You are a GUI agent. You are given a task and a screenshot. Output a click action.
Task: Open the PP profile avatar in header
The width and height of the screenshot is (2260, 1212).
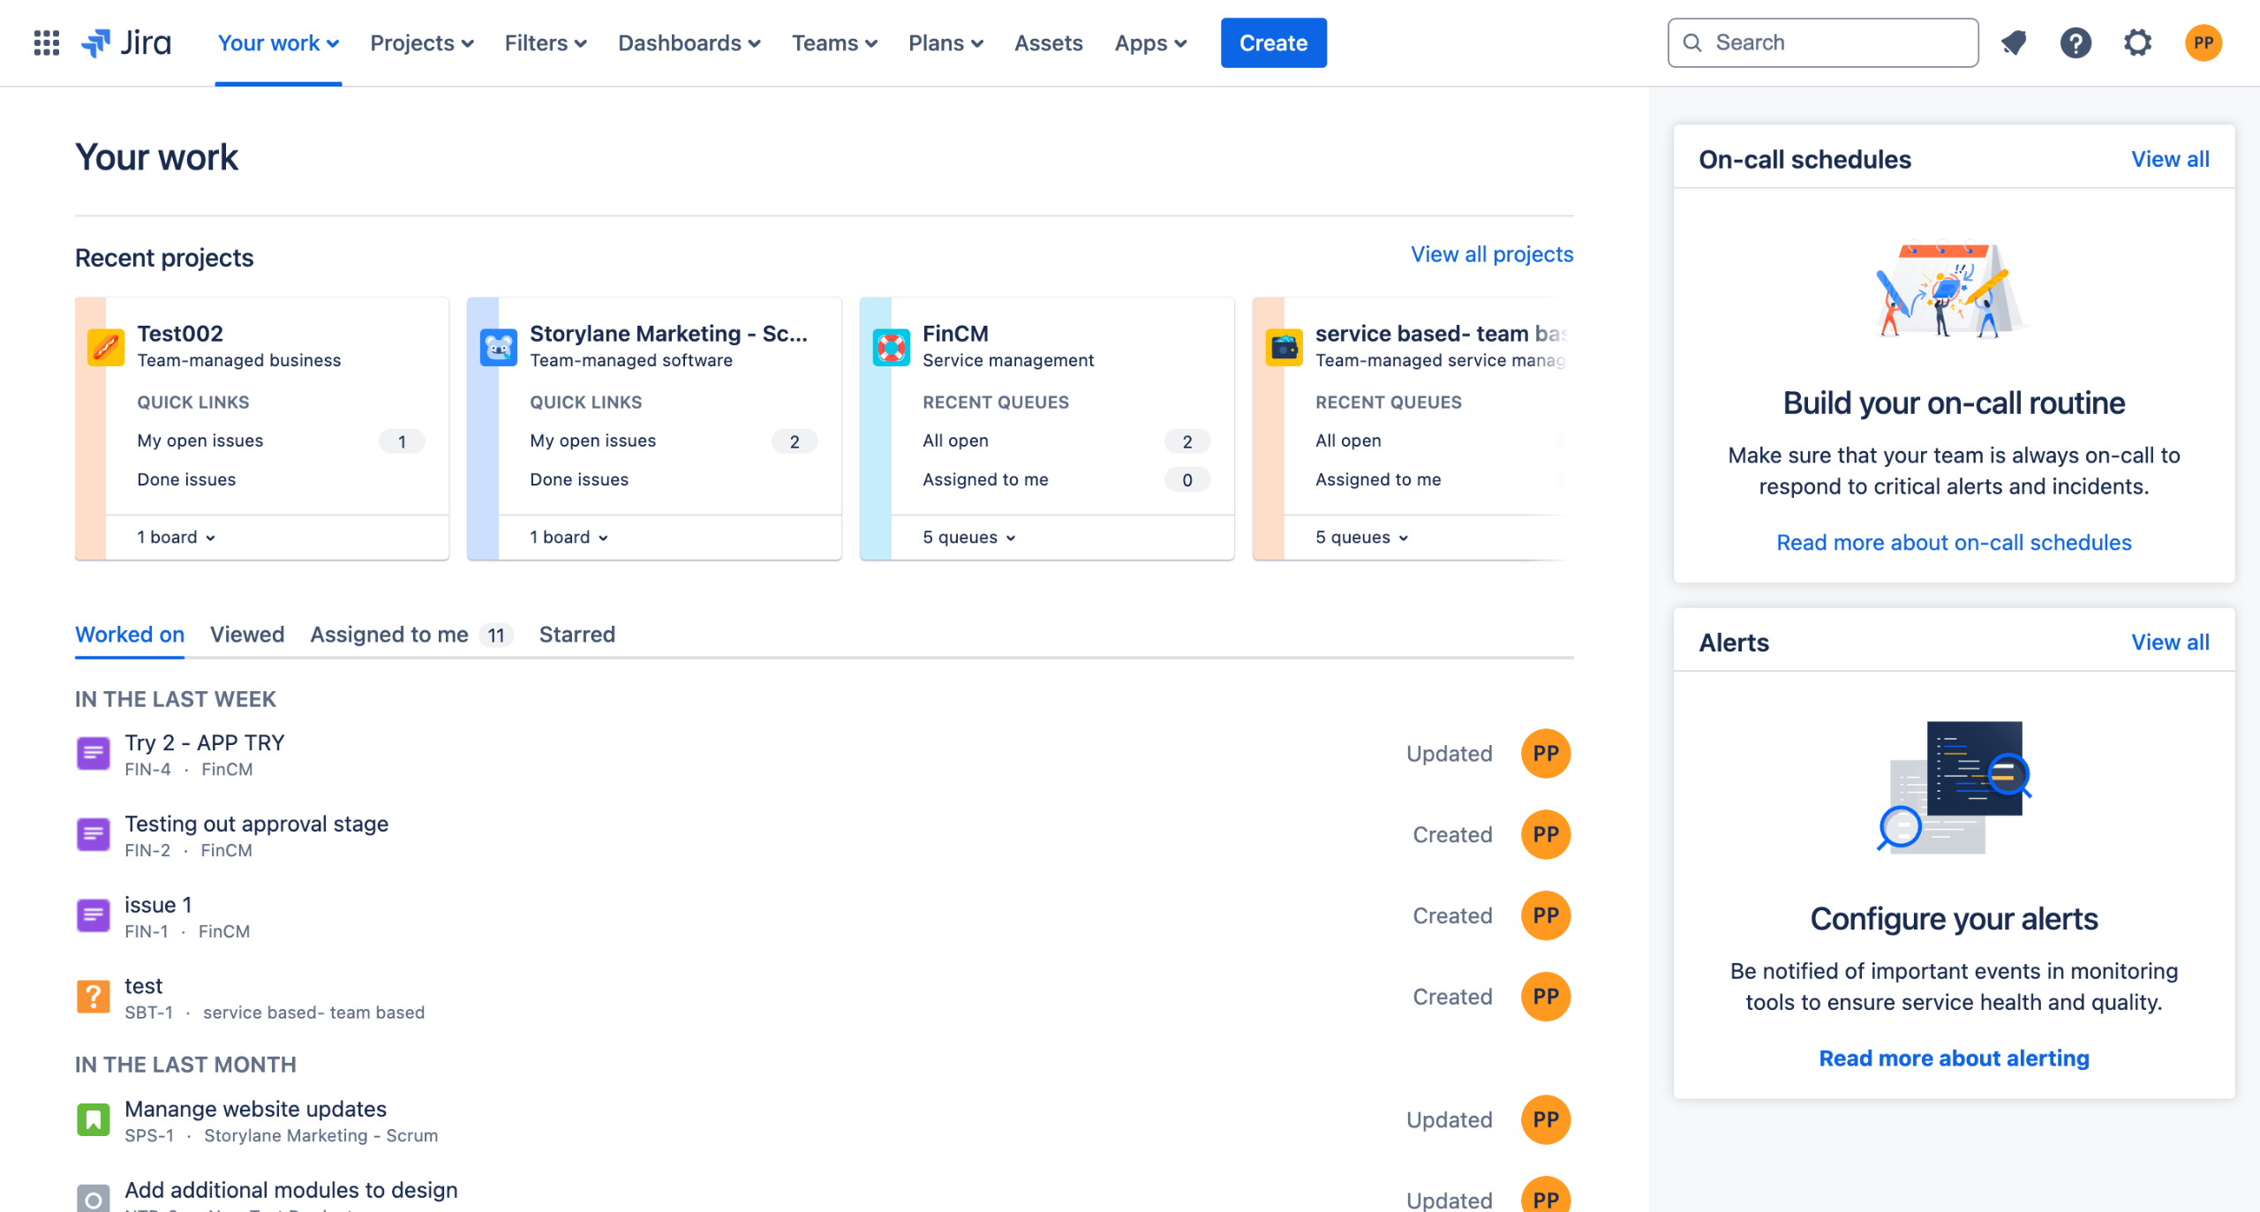(x=2203, y=42)
